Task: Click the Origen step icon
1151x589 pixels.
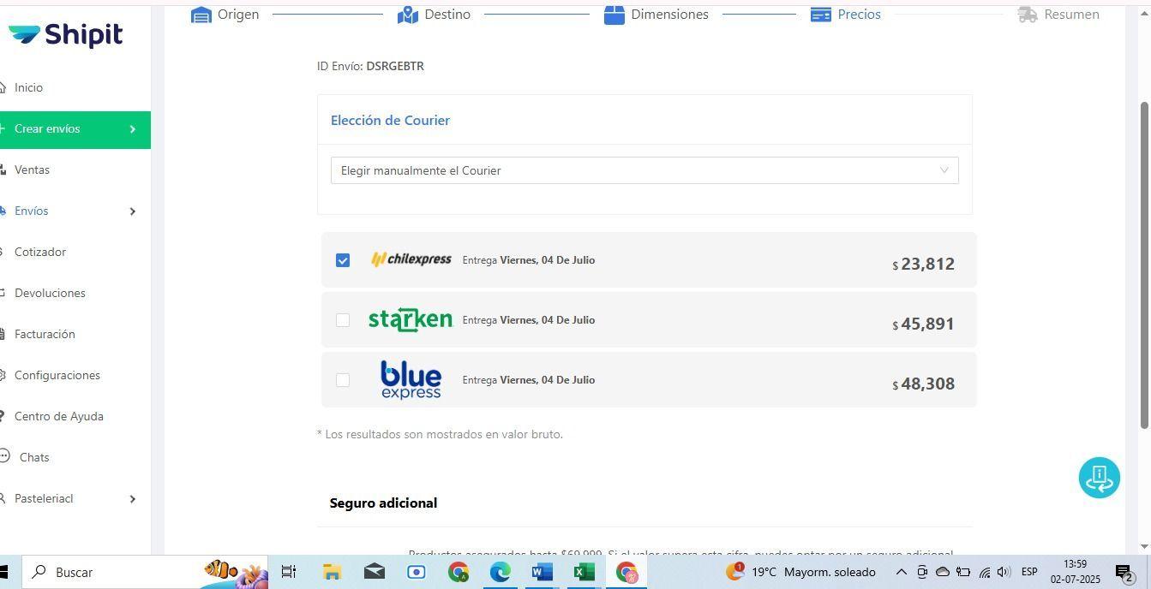Action: [x=201, y=15]
